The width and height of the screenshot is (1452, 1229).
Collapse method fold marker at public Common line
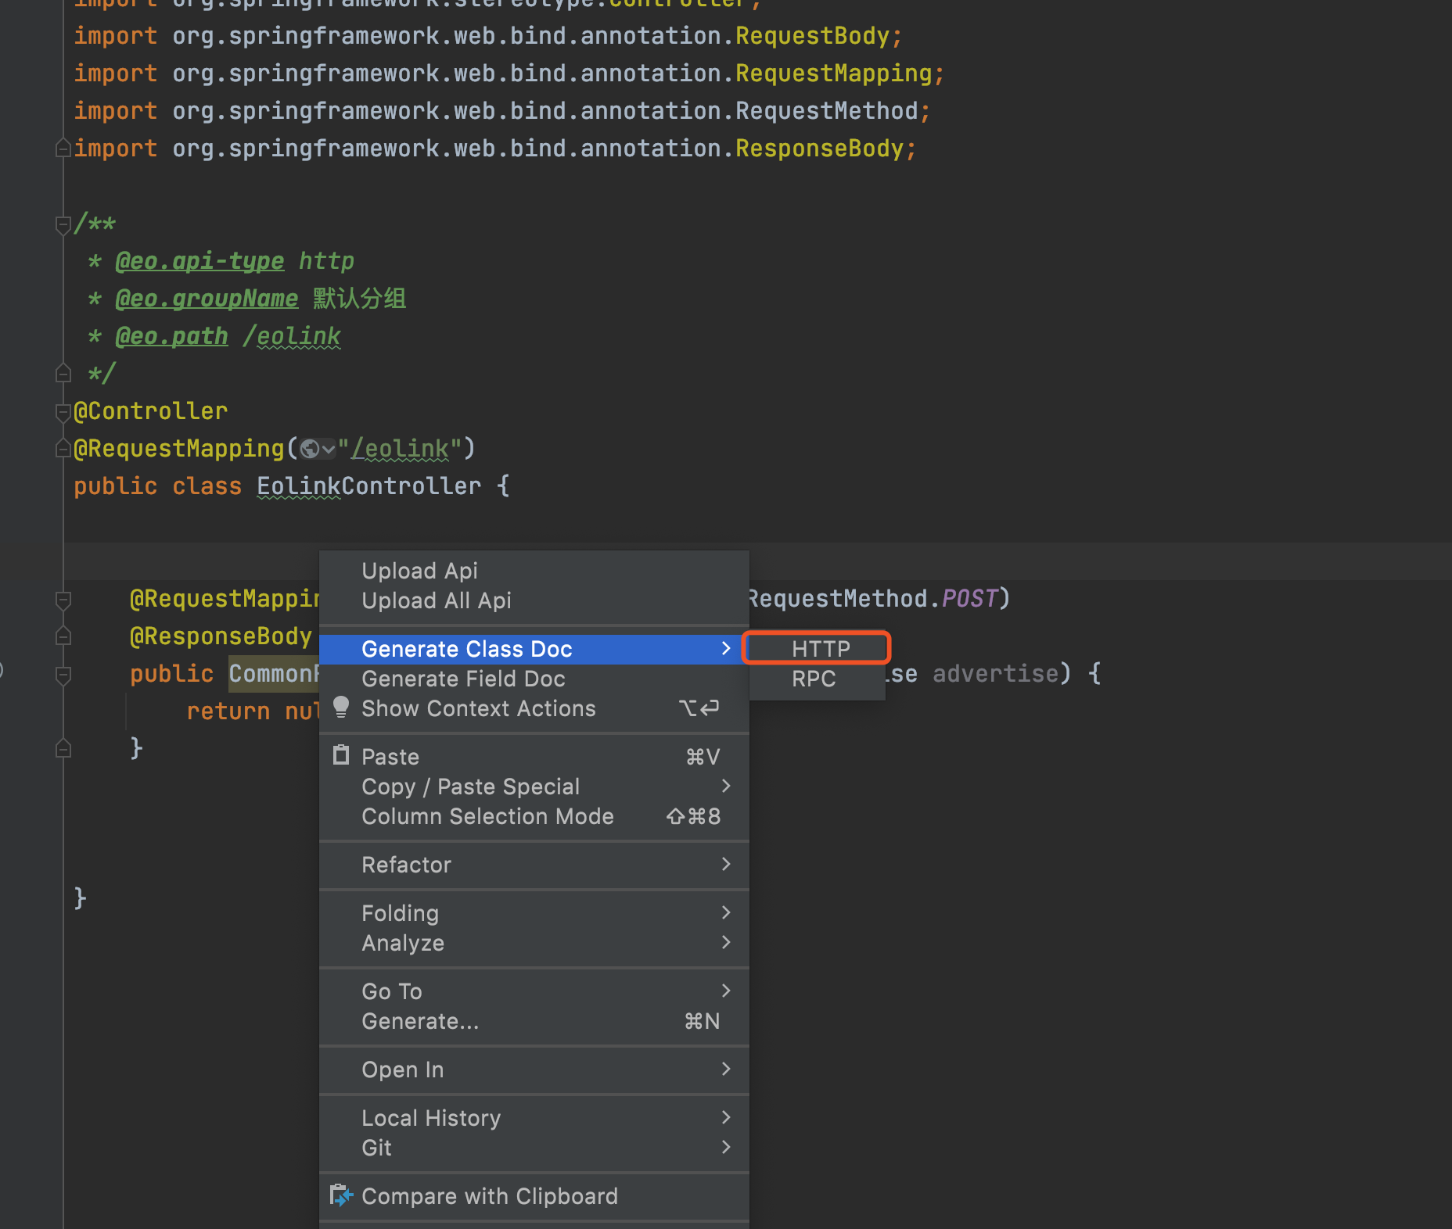pos(63,675)
